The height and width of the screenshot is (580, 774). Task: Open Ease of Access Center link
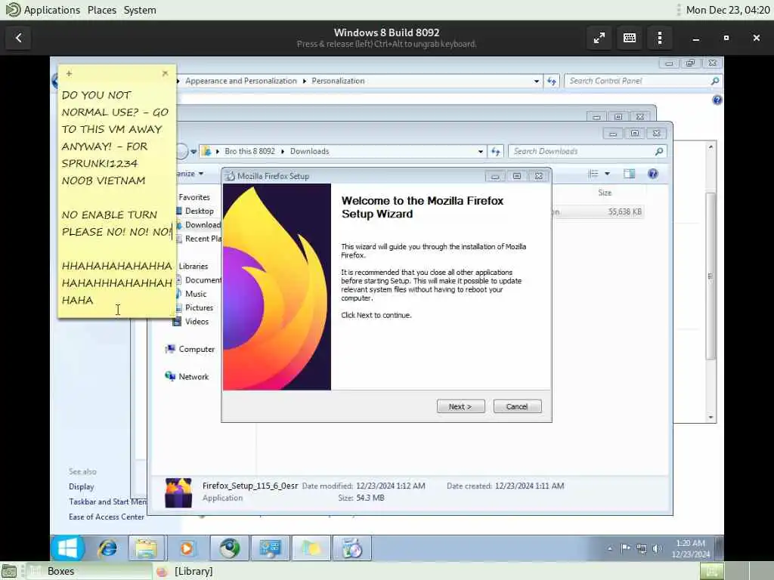(107, 517)
